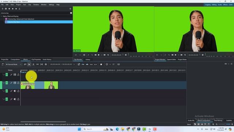Click the clip monitor set zone in icon
The image size is (234, 132).
coord(88,55)
